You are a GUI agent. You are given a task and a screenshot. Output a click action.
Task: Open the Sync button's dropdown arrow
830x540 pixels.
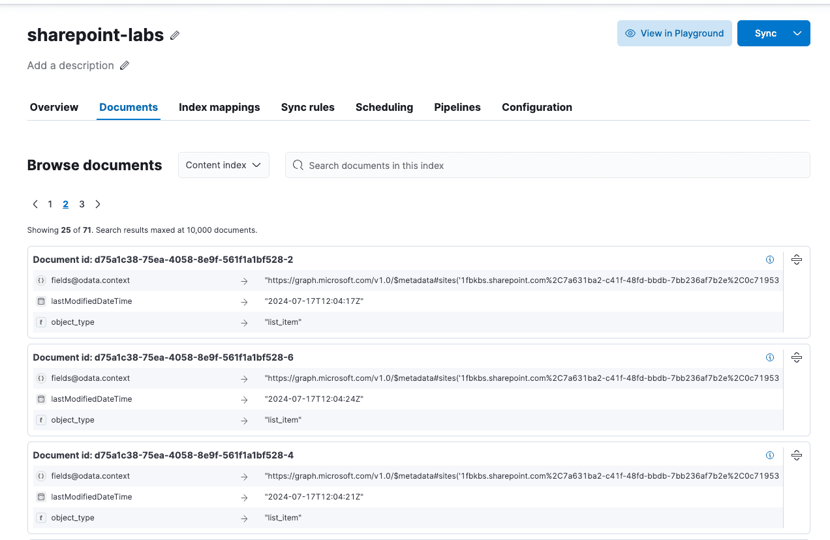pyautogui.click(x=799, y=33)
